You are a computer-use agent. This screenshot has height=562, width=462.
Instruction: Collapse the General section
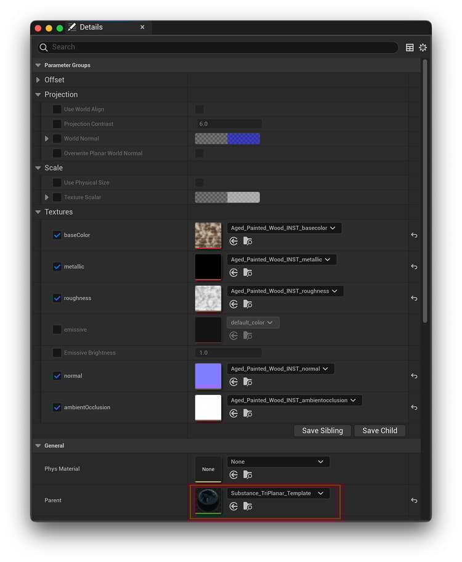(38, 446)
